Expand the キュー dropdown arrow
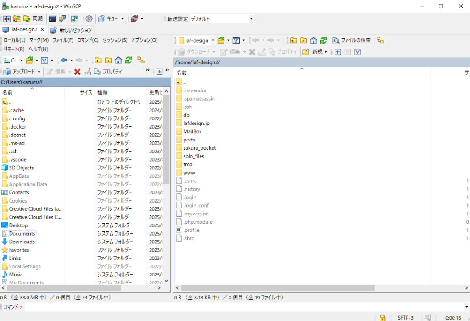 tap(122, 19)
